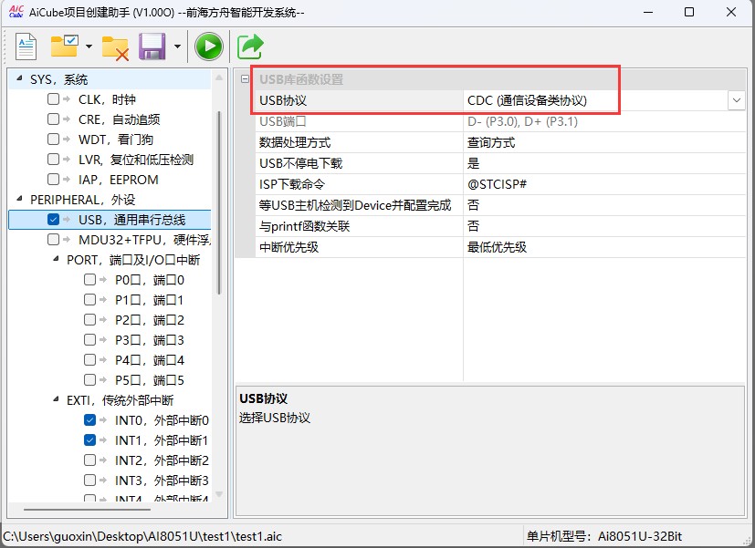
Task: Collapse the EXTI, 传统外部中断 node
Action: [56, 399]
